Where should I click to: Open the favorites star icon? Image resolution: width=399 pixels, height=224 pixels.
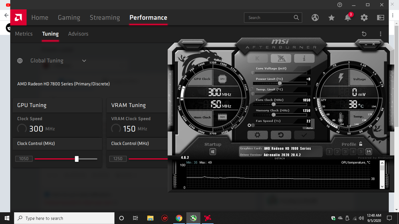coord(332,18)
